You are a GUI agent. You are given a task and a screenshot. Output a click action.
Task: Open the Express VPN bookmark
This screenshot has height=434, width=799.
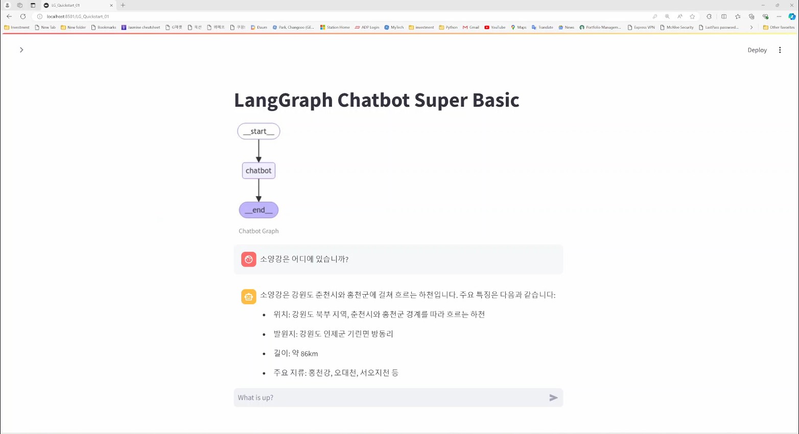click(x=641, y=28)
